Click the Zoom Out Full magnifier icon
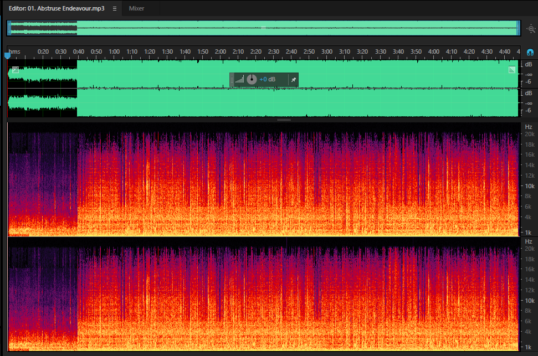This screenshot has height=356, width=538. pos(531,29)
